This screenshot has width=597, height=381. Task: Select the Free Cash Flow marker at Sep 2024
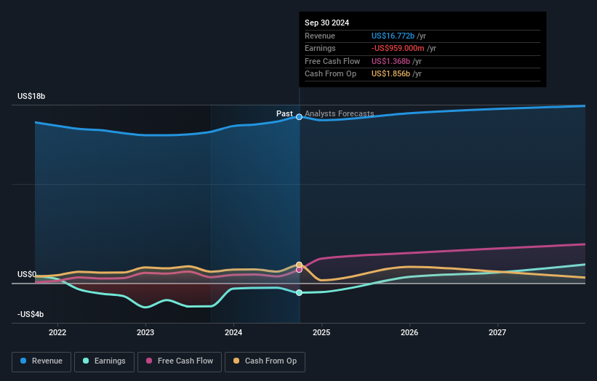[x=300, y=270]
